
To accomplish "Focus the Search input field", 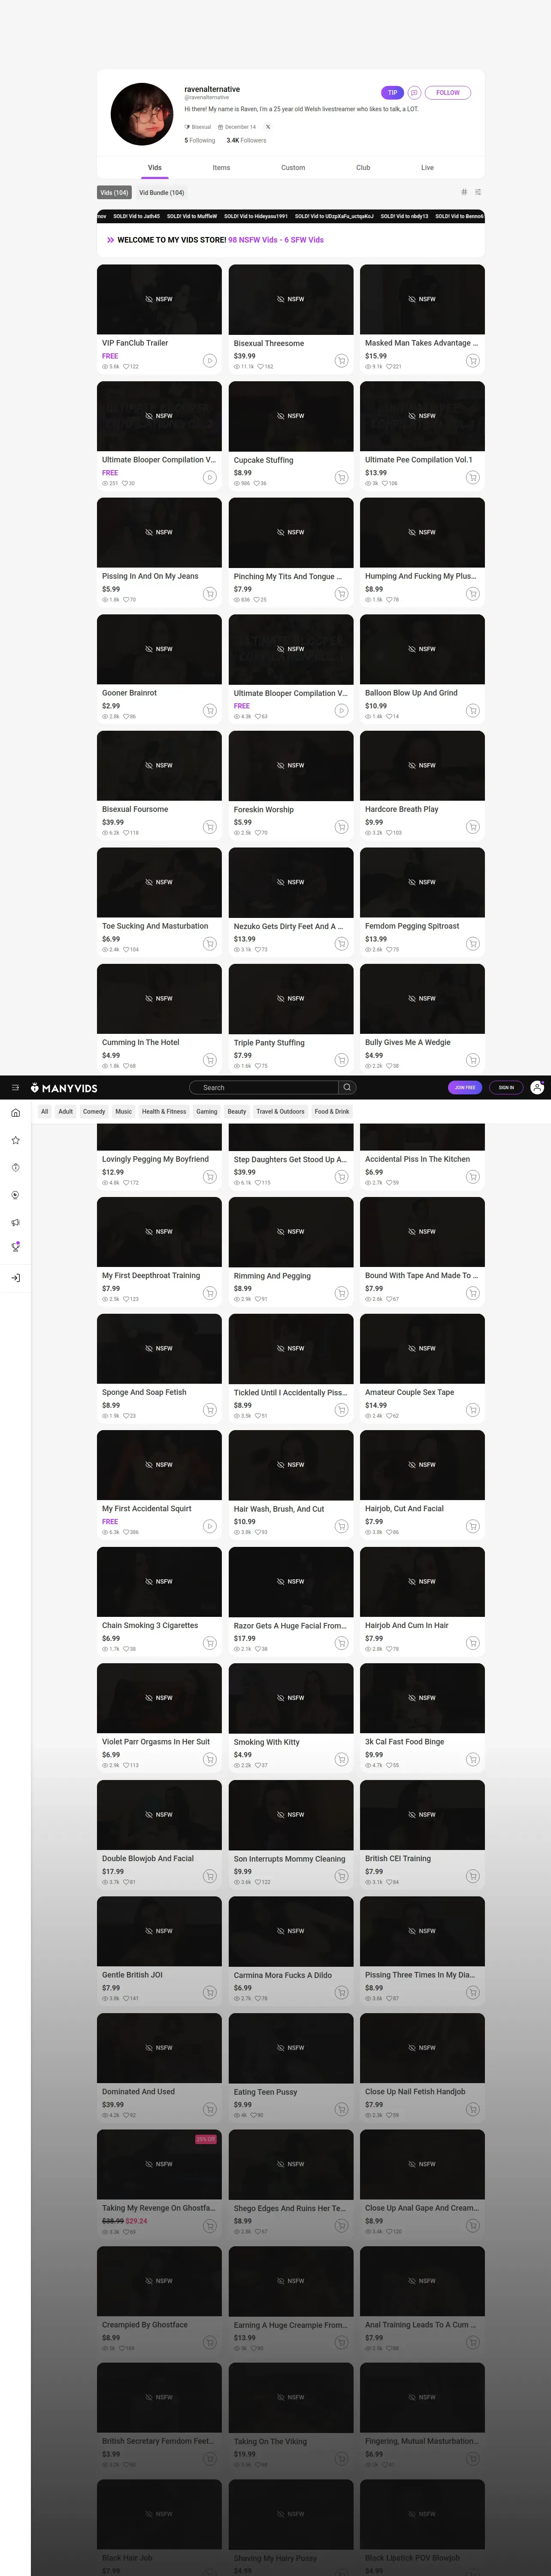I will tap(263, 1087).
